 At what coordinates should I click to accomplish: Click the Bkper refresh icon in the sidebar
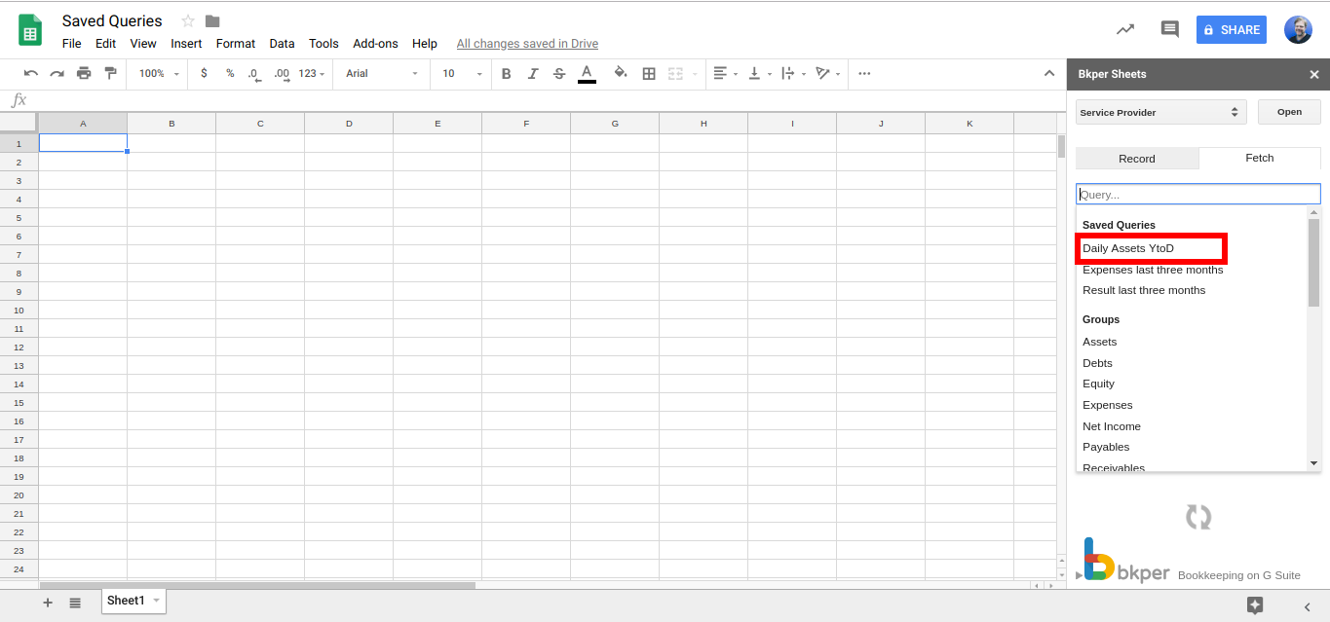pyautogui.click(x=1197, y=516)
